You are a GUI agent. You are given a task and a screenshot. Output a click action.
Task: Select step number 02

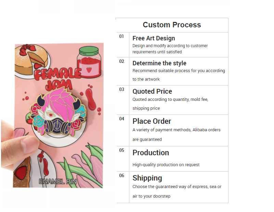click(122, 61)
